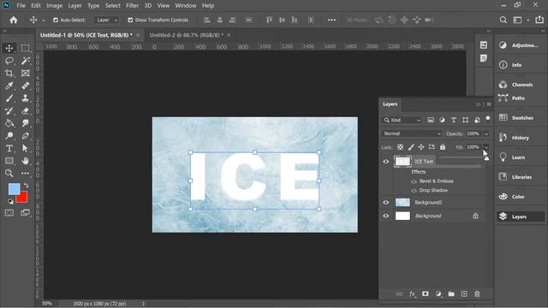The height and width of the screenshot is (308, 548).
Task: Select the Eyedropper tool
Action: [x=9, y=86]
